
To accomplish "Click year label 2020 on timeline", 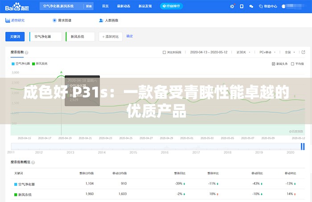I will (290, 152).
